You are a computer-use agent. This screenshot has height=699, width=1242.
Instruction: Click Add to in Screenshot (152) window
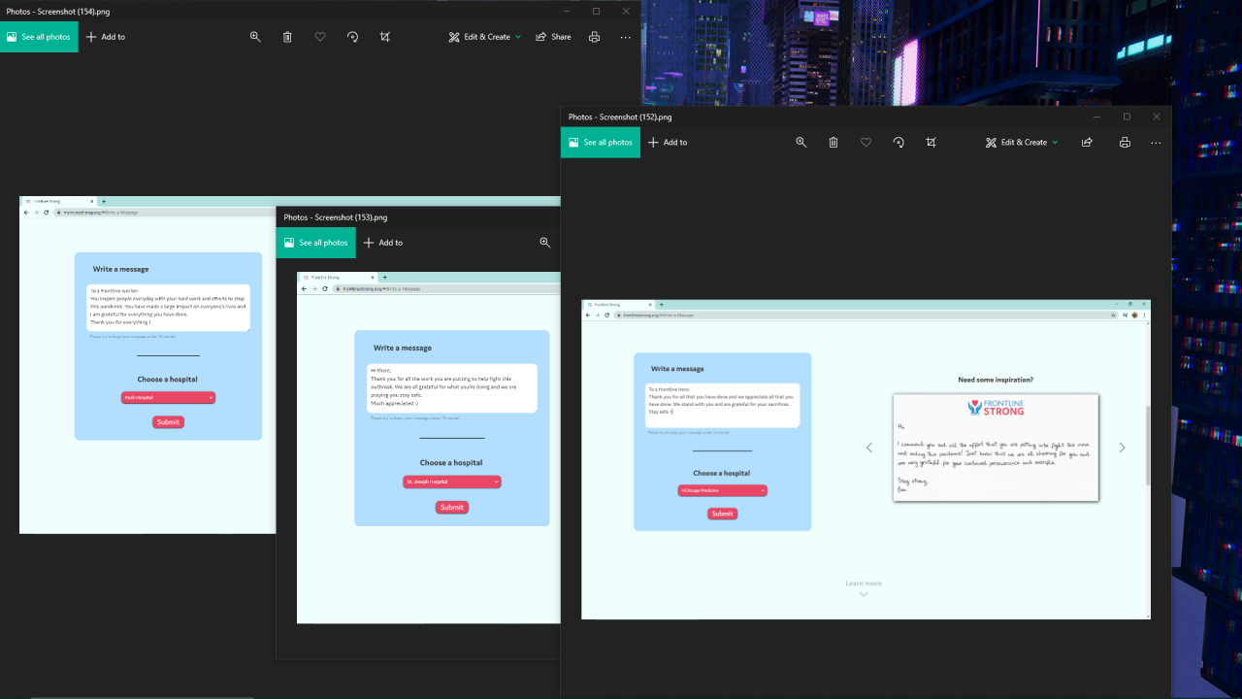point(668,143)
